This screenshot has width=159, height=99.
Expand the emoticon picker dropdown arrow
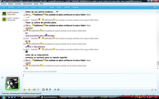click(x=26, y=90)
